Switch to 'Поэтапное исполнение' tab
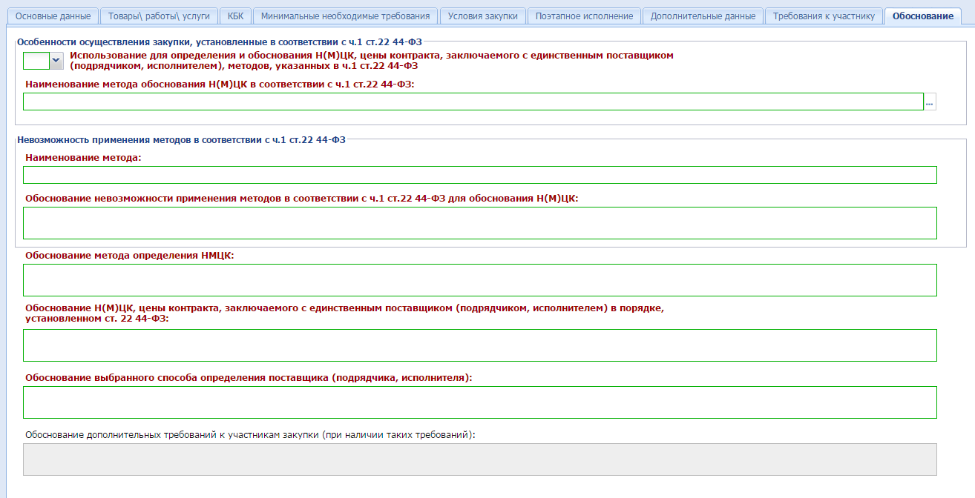Screen dimensions: 975x498 pos(584,16)
